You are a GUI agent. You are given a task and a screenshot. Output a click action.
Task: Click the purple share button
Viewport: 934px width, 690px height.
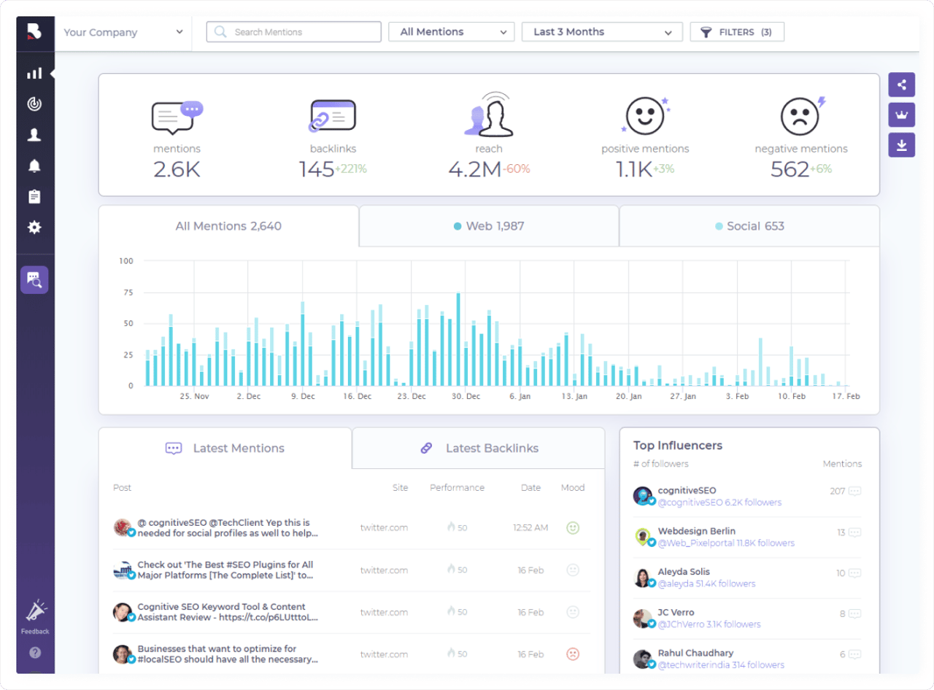902,85
